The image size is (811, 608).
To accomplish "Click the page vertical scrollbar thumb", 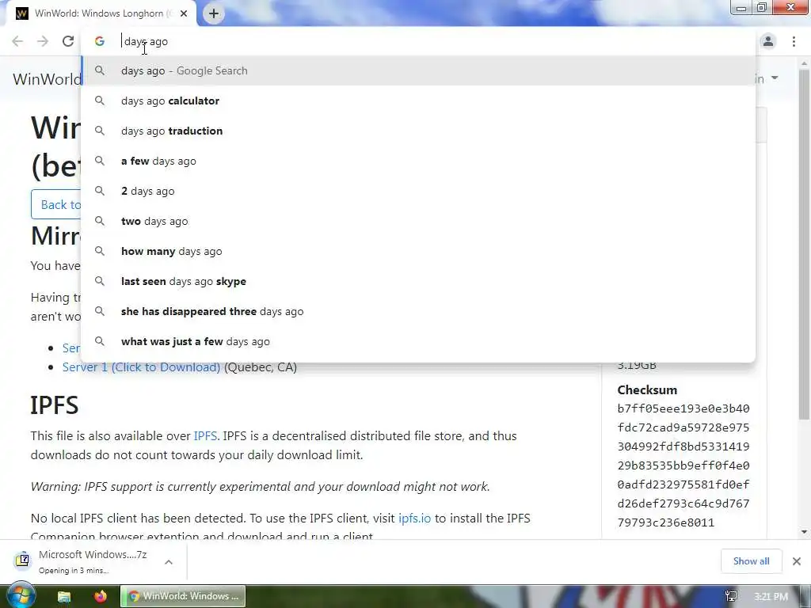I will click(x=804, y=243).
